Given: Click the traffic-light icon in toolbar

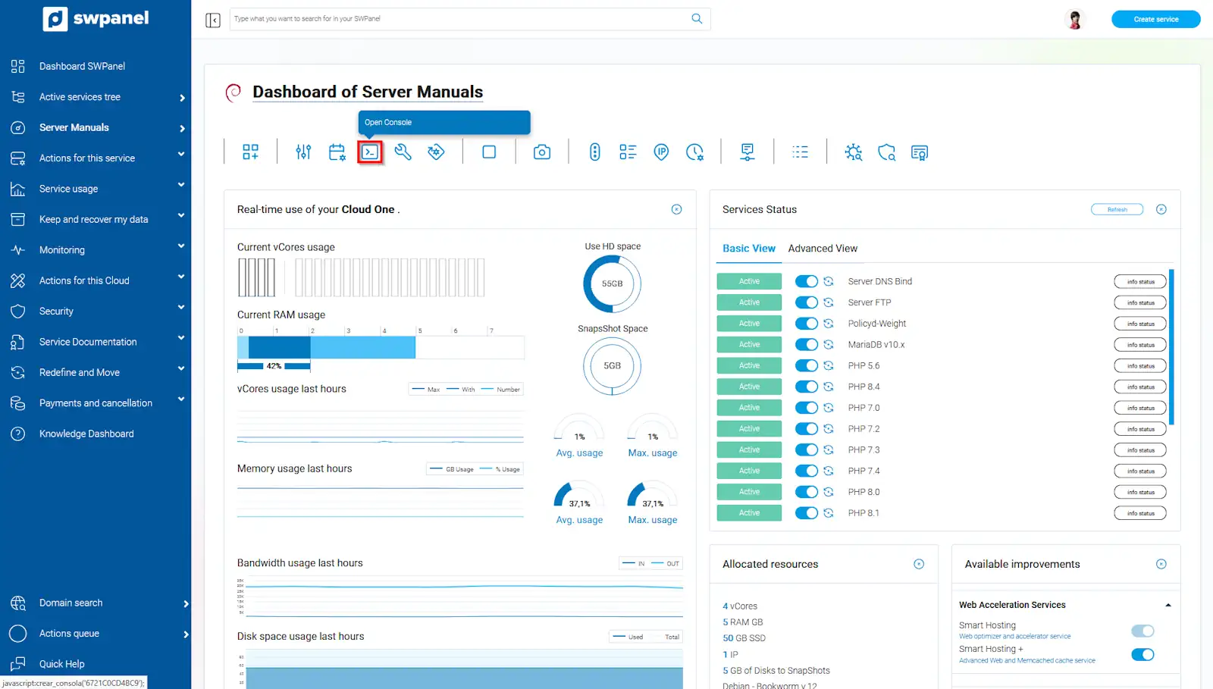Looking at the screenshot, I should [595, 152].
